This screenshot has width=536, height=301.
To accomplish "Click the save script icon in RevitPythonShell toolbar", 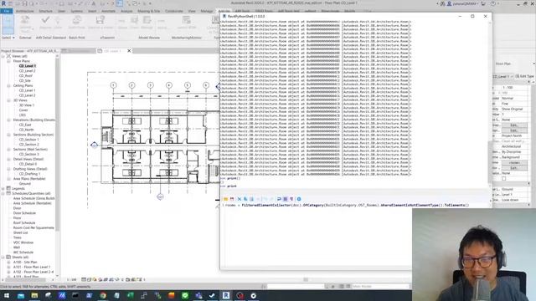I will (x=232, y=199).
